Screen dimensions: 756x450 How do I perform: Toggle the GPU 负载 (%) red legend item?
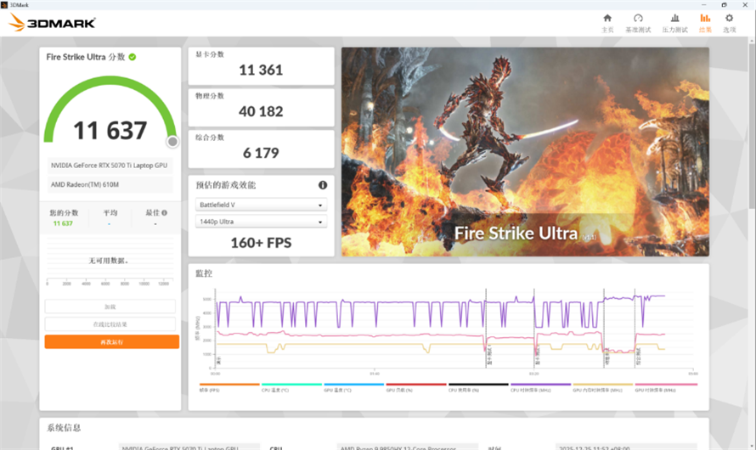coord(416,387)
